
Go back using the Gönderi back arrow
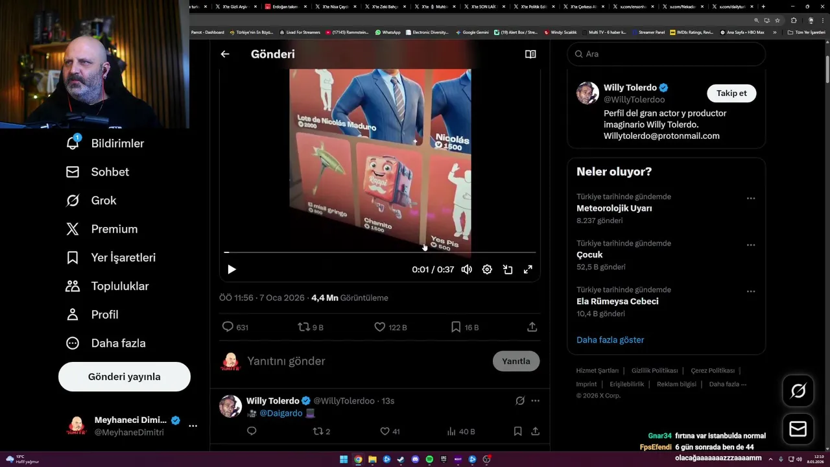[225, 54]
